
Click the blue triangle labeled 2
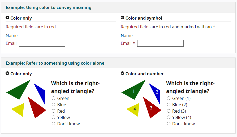156,92
